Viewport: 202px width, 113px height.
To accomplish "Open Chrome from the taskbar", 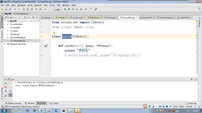I will (42, 111).
